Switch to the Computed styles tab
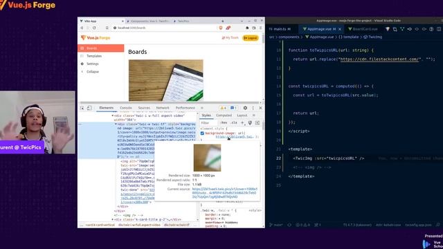Screen dimensions: 443x249 (224, 116)
